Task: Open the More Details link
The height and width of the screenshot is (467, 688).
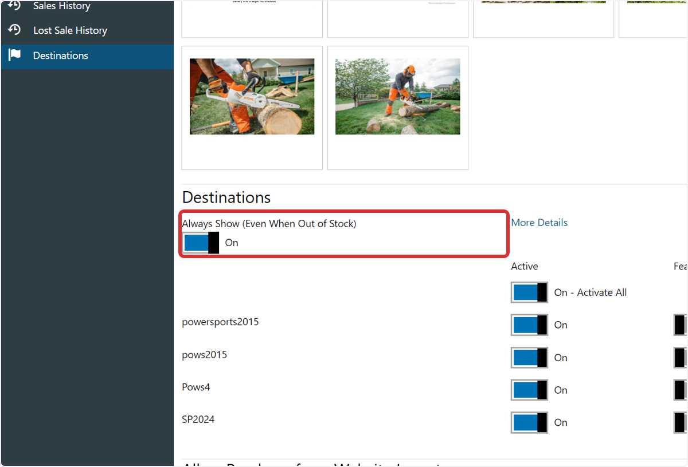Action: coord(540,223)
